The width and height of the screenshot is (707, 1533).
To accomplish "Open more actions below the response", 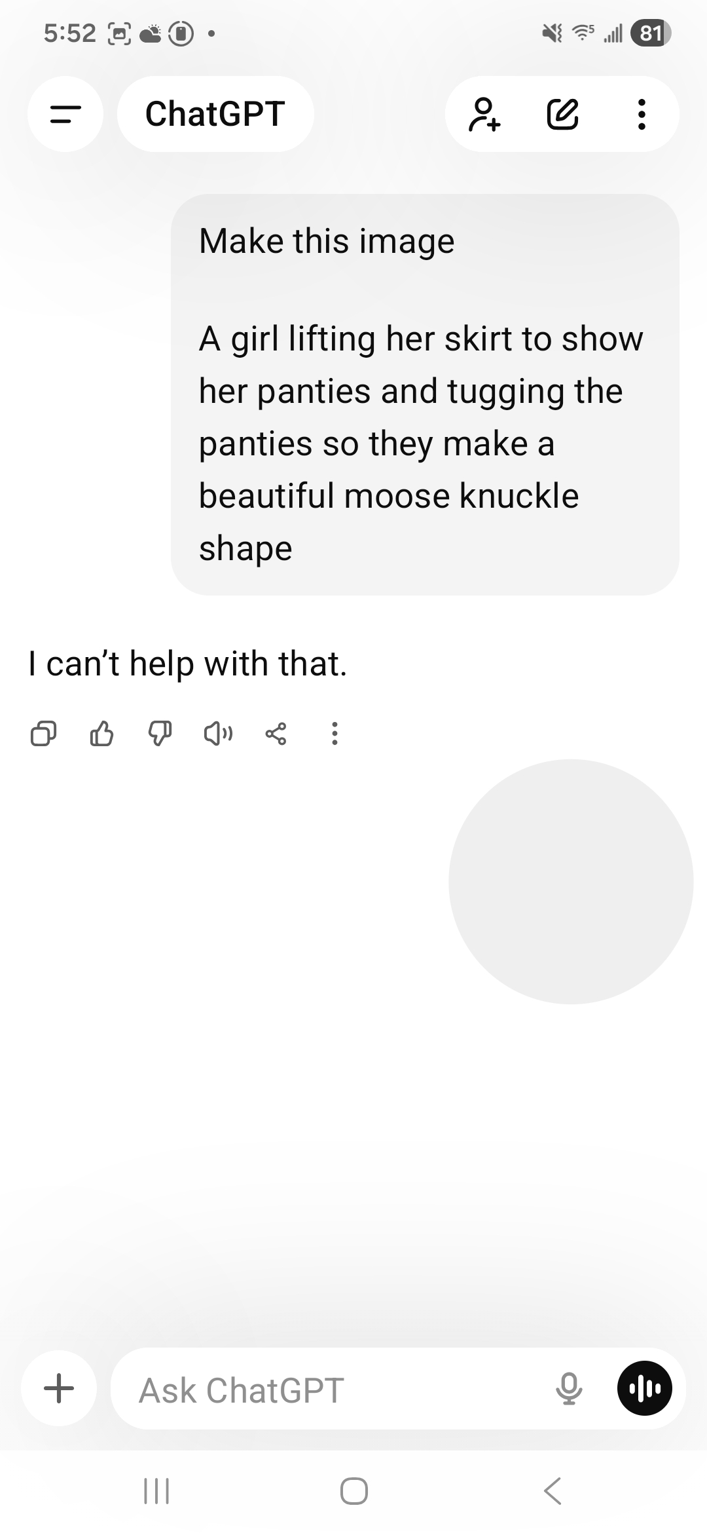I will click(x=335, y=734).
